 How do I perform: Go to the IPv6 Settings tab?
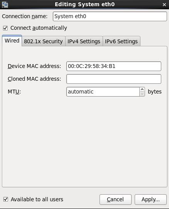pyautogui.click(x=121, y=41)
